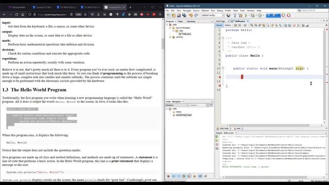Click the Redo icon in NetBeans toolbar
This screenshot has width=329, height=185.
[x=196, y=15]
